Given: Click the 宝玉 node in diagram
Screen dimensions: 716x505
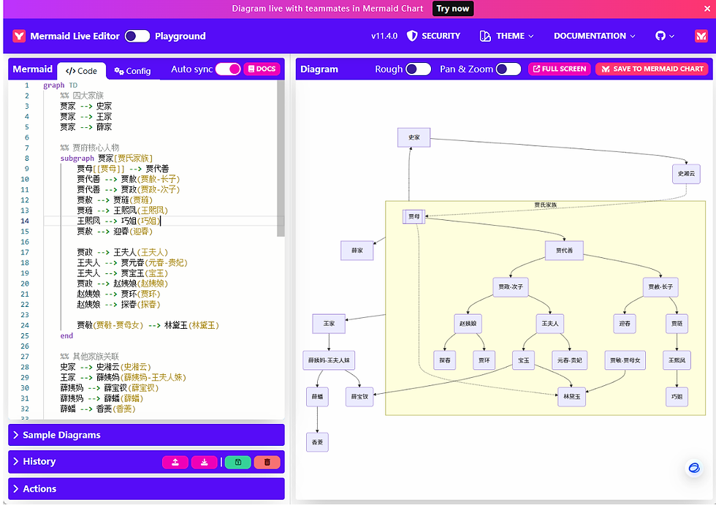Looking at the screenshot, I should tap(523, 360).
